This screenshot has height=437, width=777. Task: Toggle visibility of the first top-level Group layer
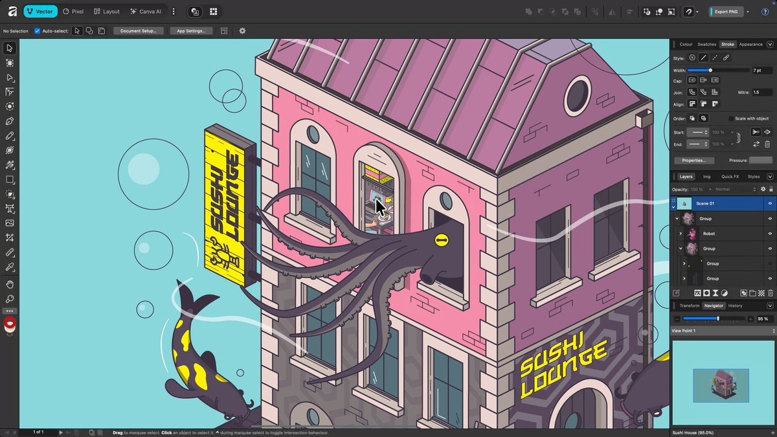point(770,218)
